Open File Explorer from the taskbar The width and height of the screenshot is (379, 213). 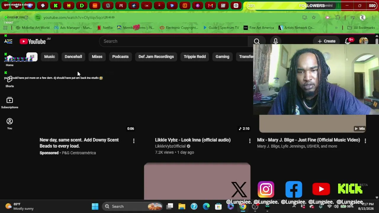point(182,206)
